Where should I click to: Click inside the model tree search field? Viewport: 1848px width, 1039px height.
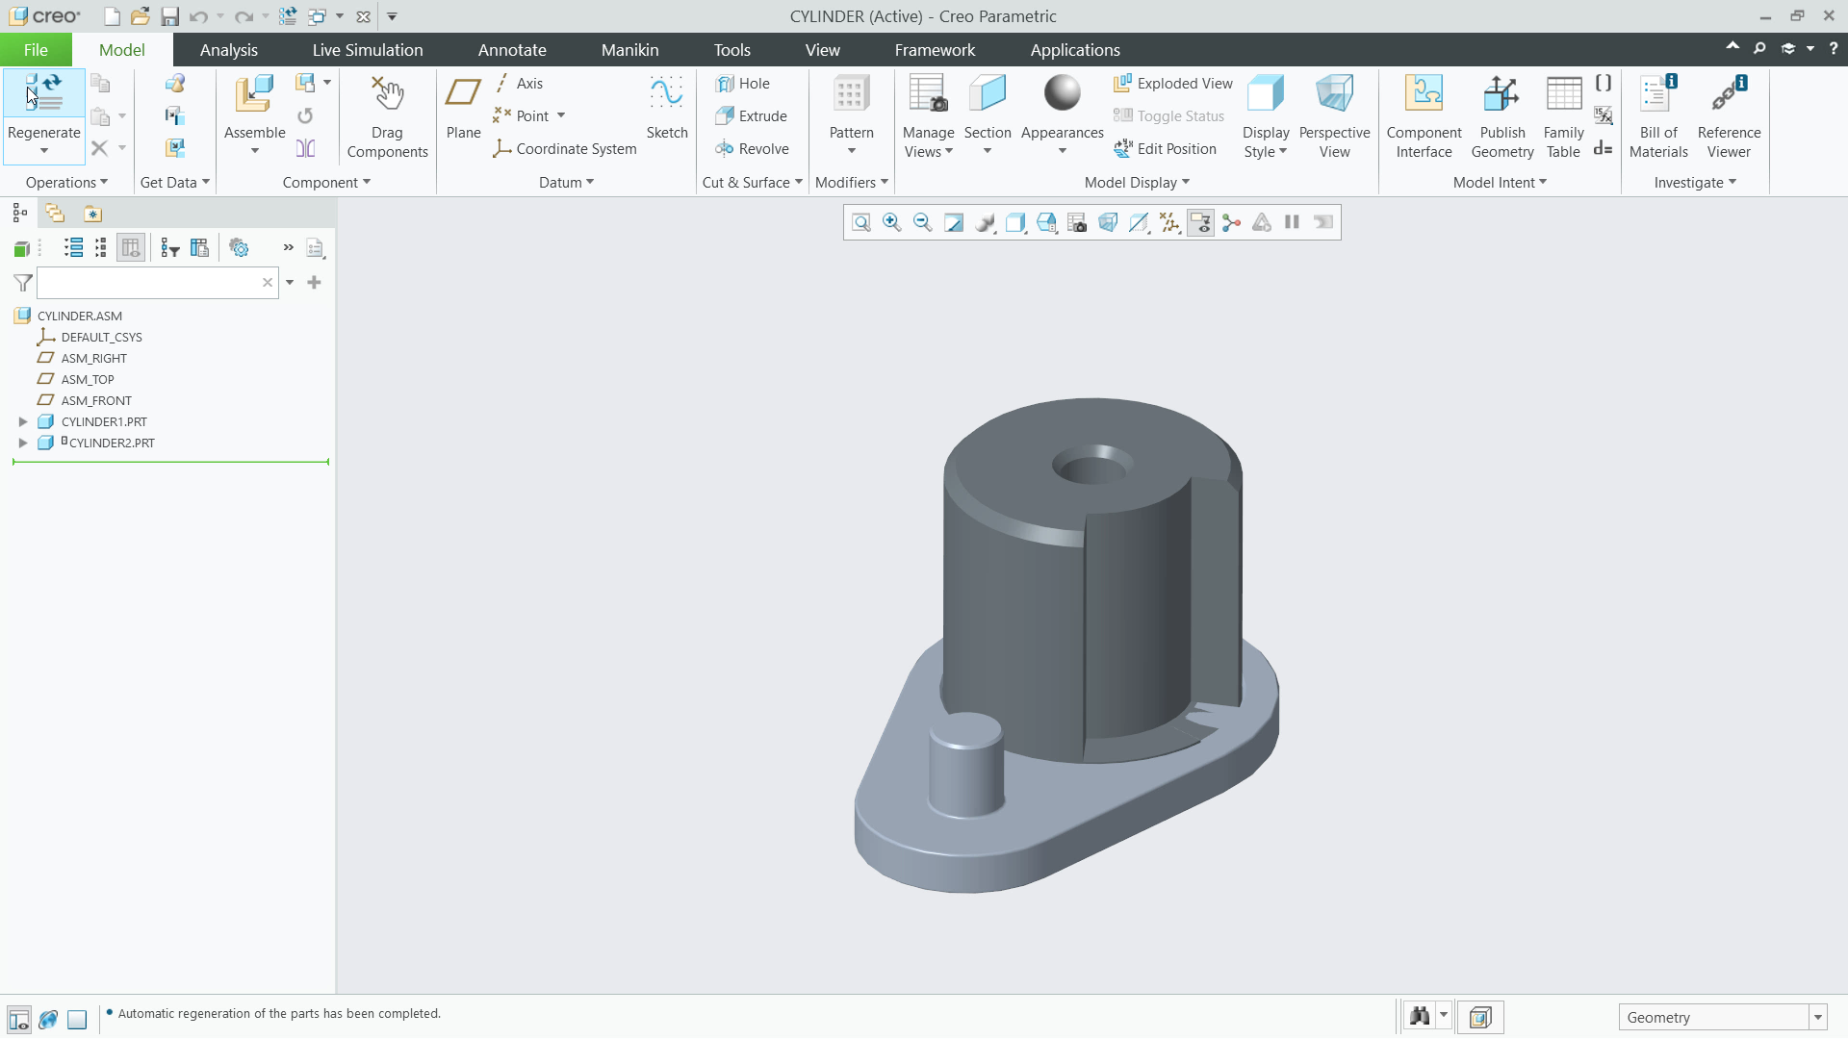tap(154, 282)
